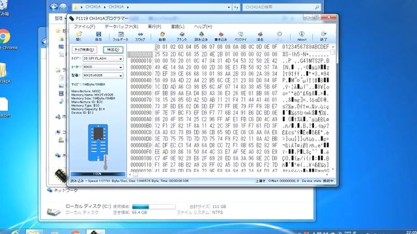The image size is (417, 234).
Task: Click the Save (保存) floppy icon
Action: [98, 36]
